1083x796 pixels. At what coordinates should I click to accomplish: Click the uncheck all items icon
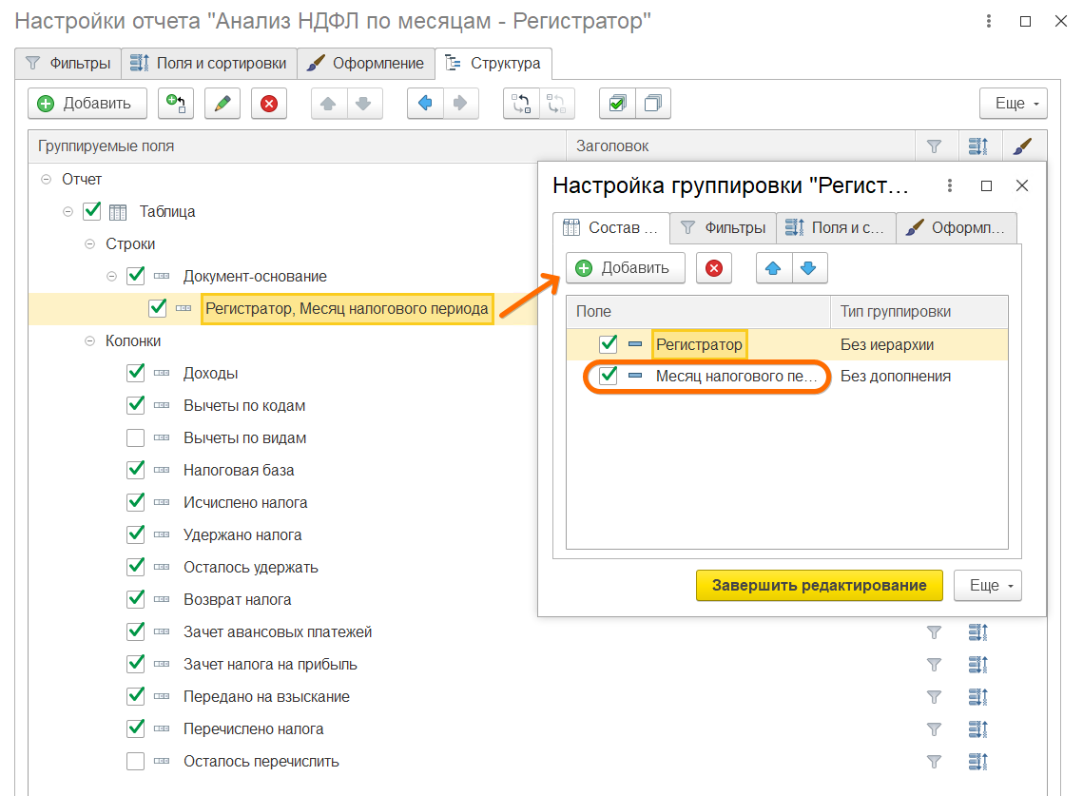coord(652,104)
